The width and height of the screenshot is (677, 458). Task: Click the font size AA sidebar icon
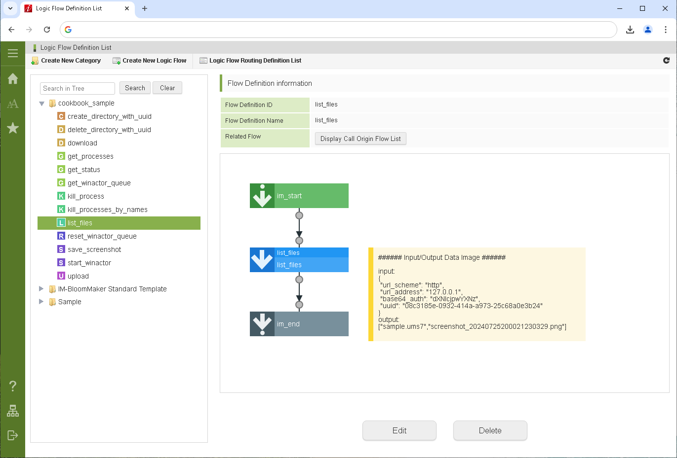point(13,104)
